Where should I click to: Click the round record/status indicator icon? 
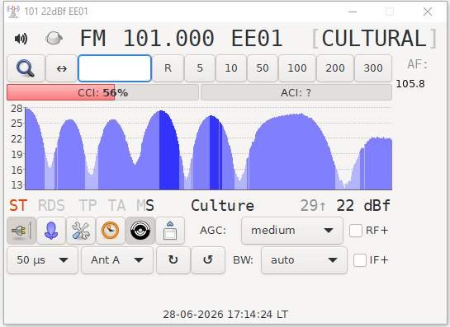coord(54,39)
